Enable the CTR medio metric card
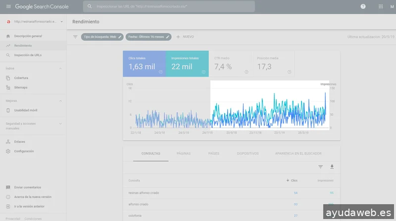The image size is (396, 221). point(229,64)
